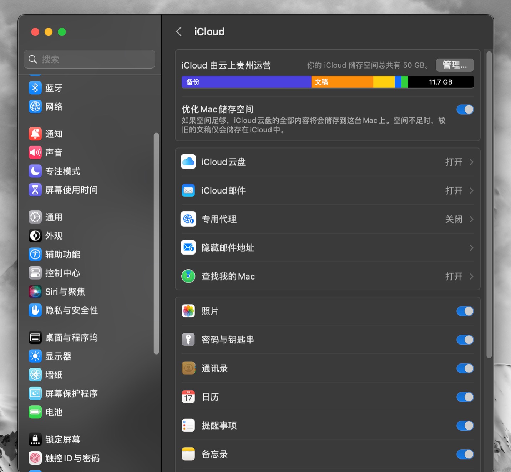
Task: Select the 照片 app icon
Action: 188,311
